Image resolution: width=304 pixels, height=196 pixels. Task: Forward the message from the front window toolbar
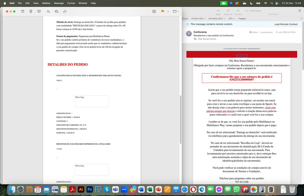coord(65,12)
